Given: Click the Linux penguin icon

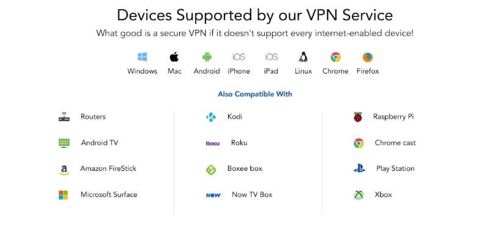Looking at the screenshot, I should 303,57.
